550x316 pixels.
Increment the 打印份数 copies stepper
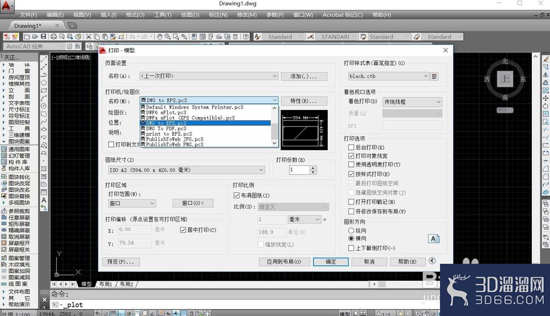click(313, 168)
